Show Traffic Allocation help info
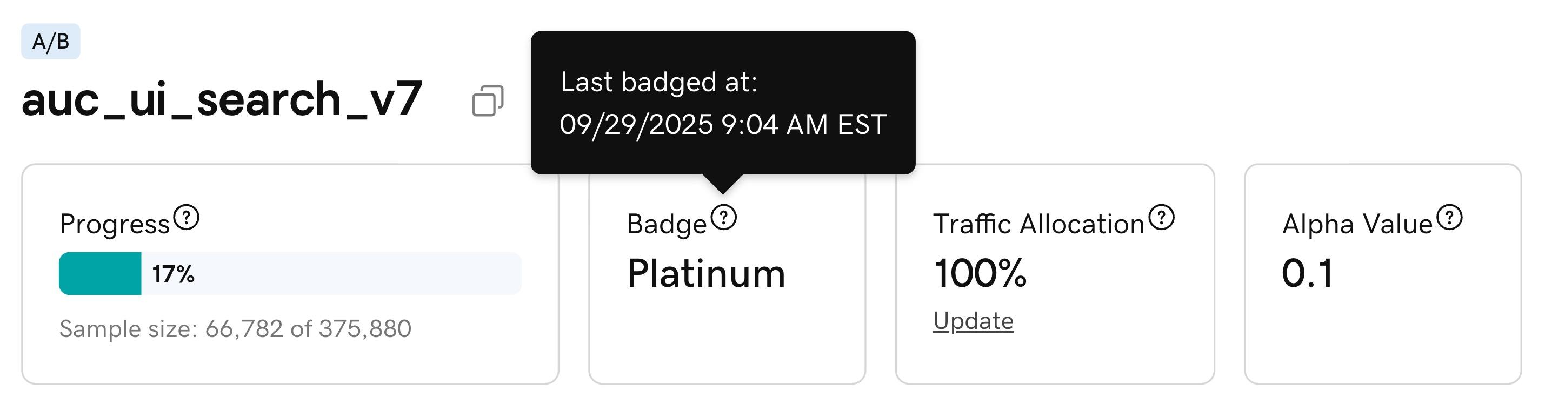 coord(1162,217)
